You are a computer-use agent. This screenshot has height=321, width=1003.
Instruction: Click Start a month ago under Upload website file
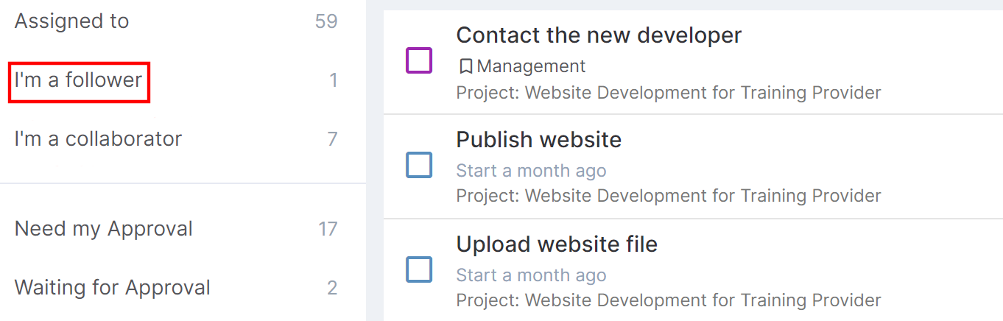coord(531,275)
